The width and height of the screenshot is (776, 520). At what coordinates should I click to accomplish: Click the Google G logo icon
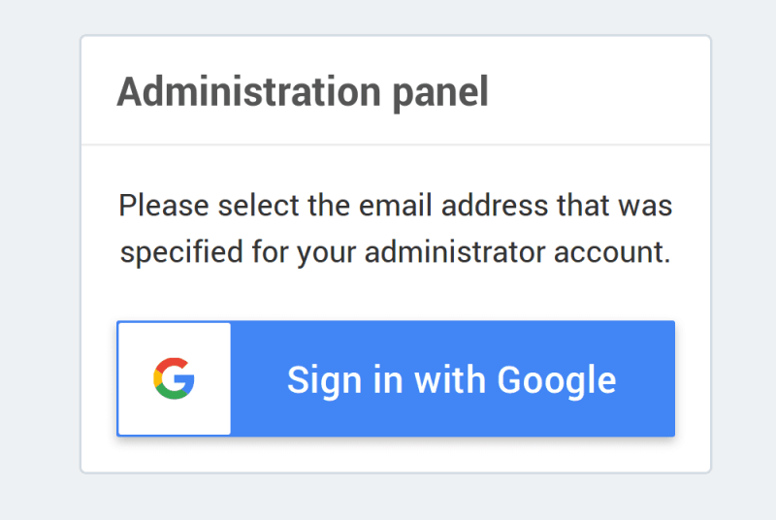pyautogui.click(x=174, y=378)
